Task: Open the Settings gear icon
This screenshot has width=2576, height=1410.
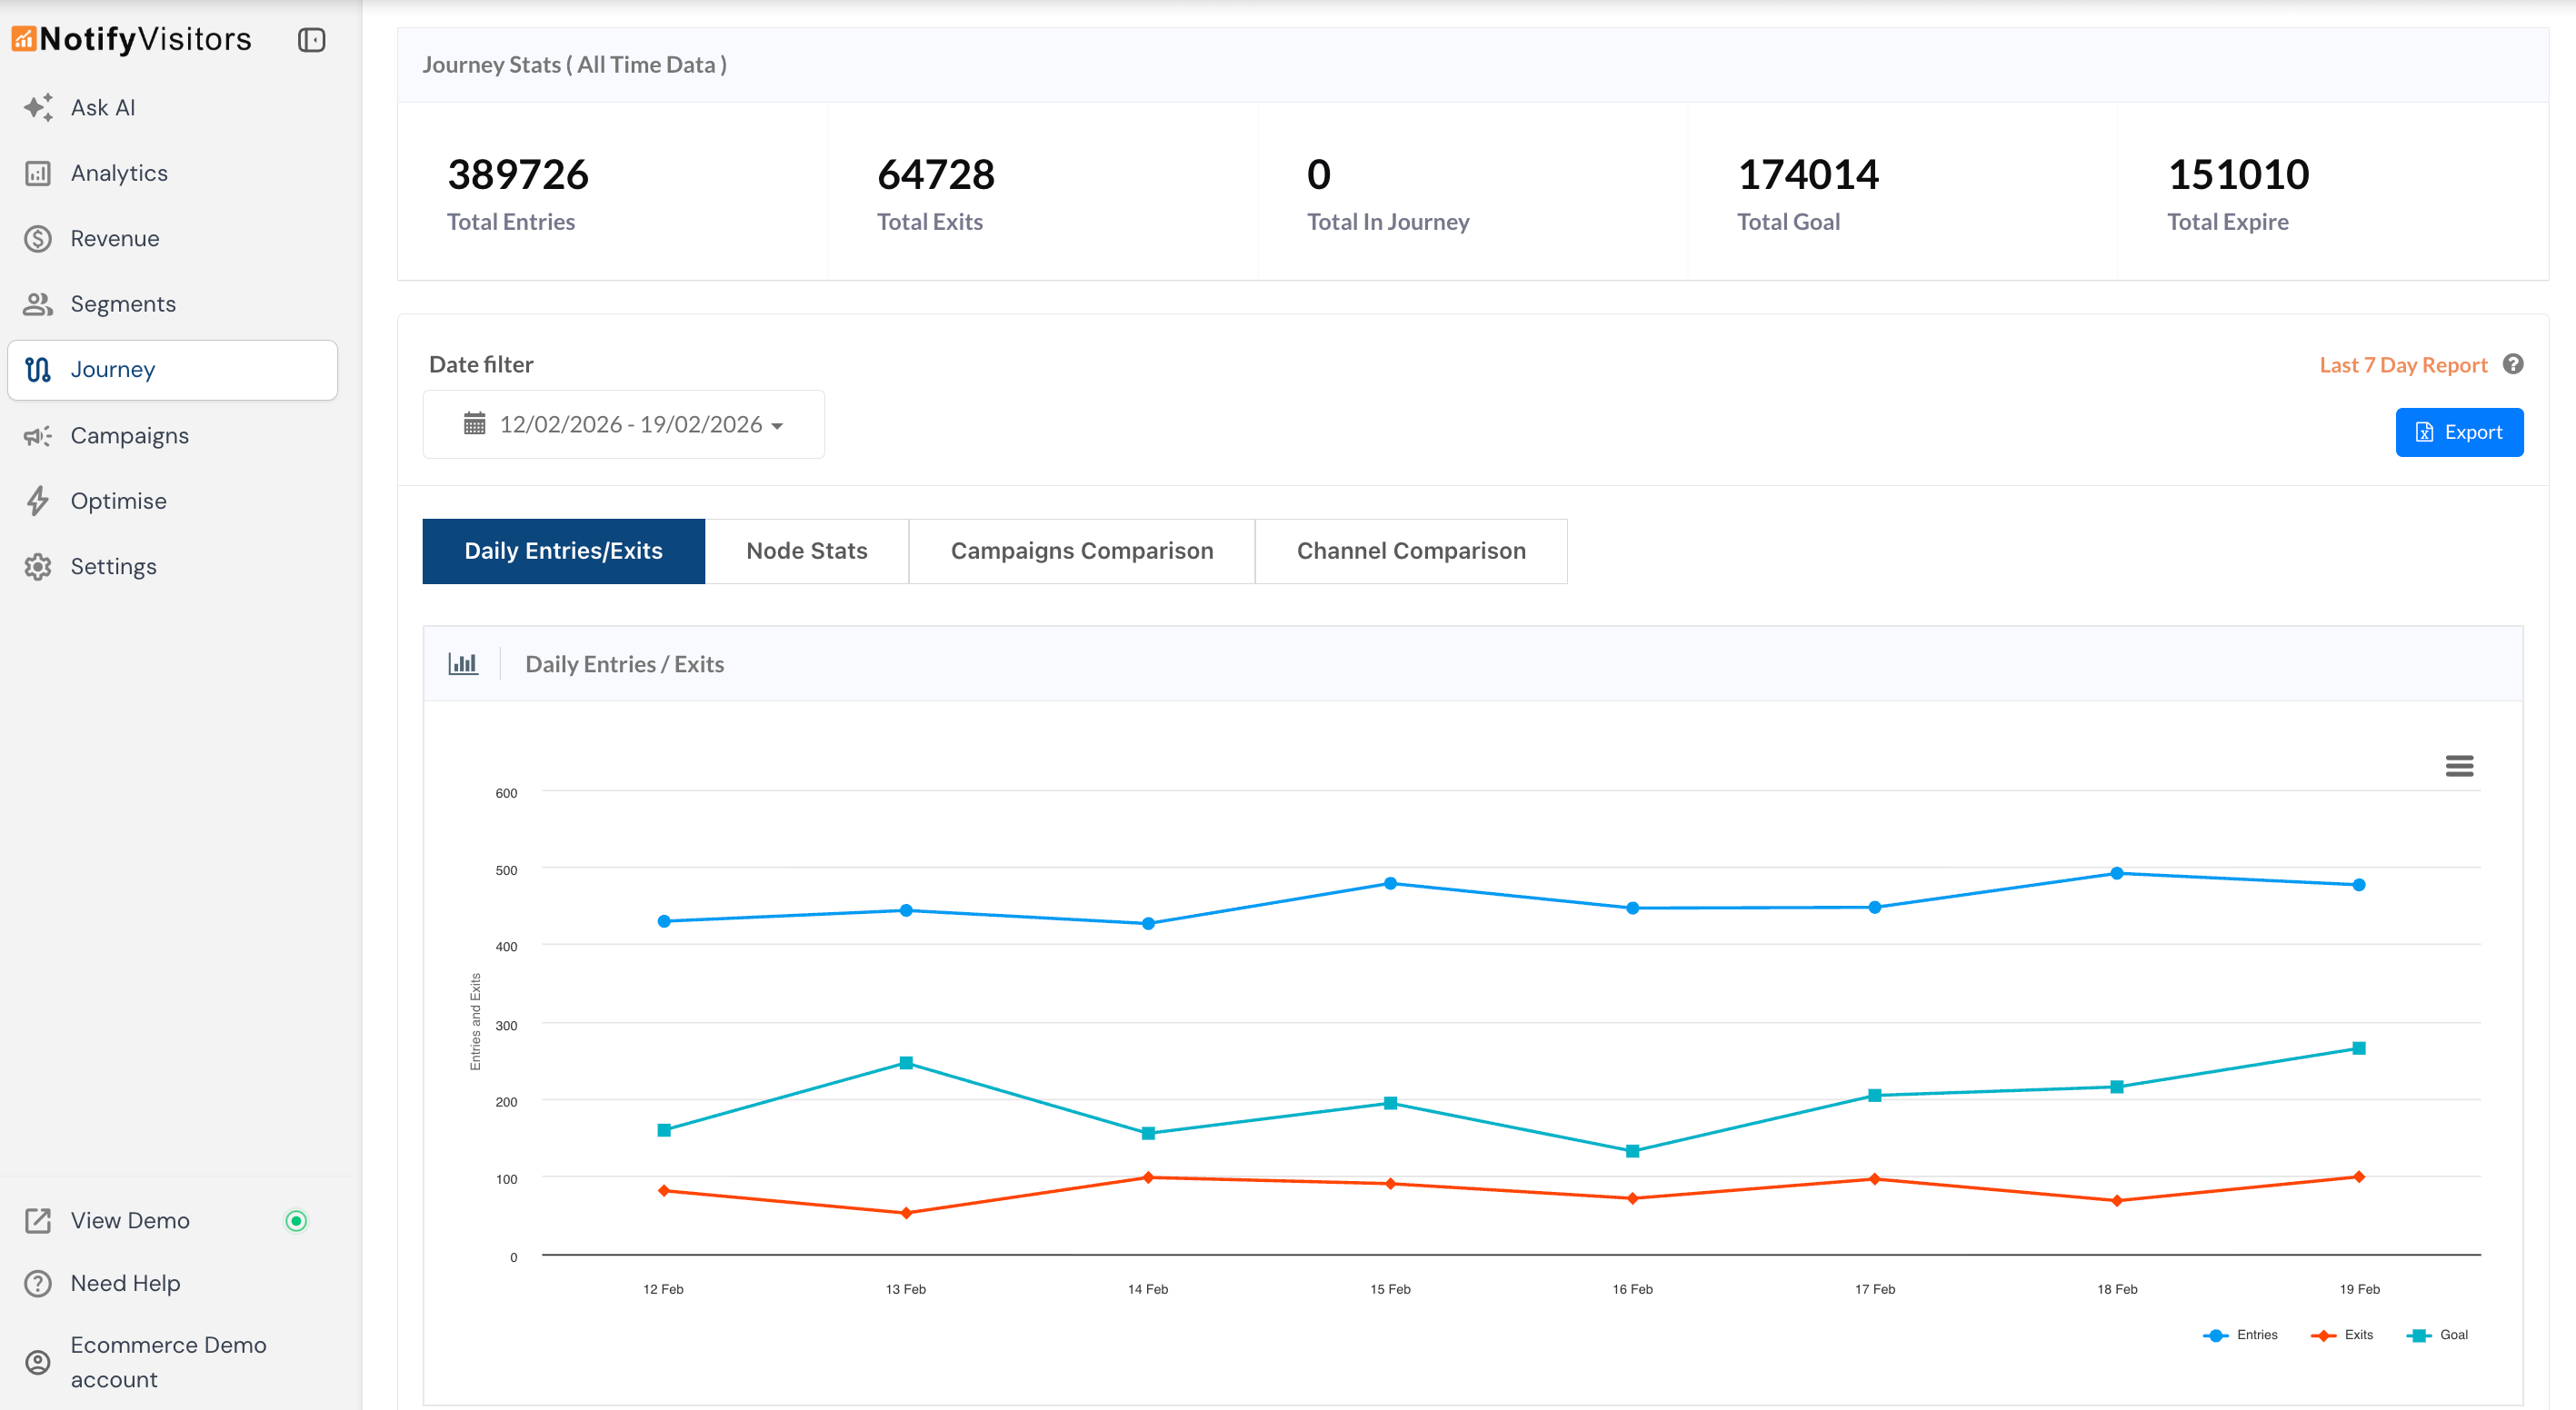Action: tap(38, 567)
